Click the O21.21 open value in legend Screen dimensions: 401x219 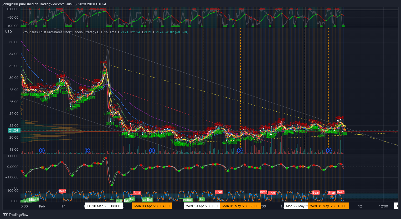123,32
